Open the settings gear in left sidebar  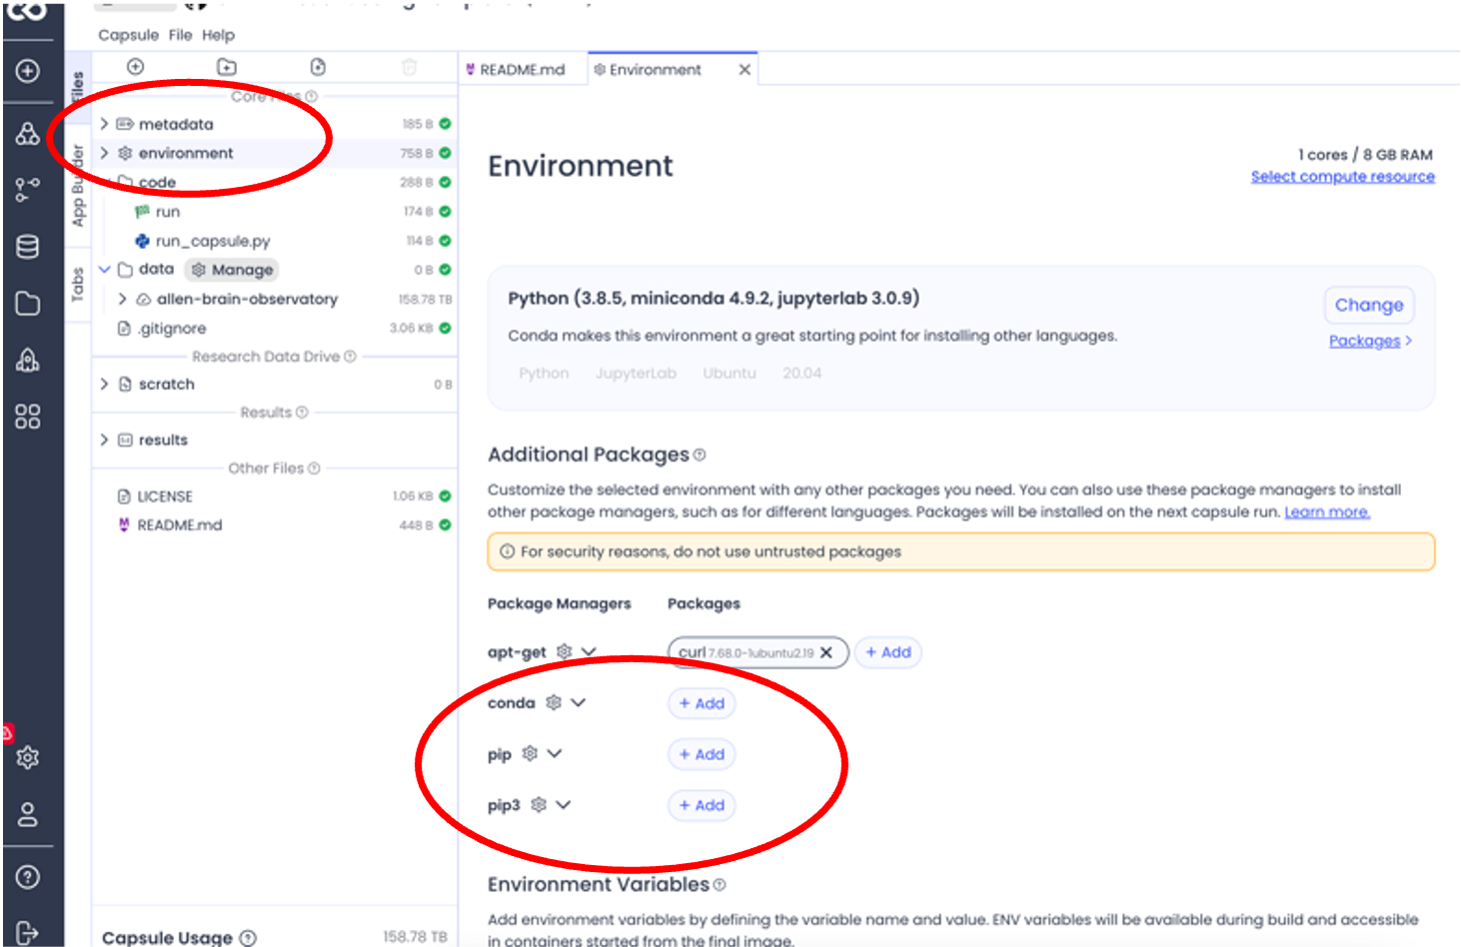tap(28, 757)
